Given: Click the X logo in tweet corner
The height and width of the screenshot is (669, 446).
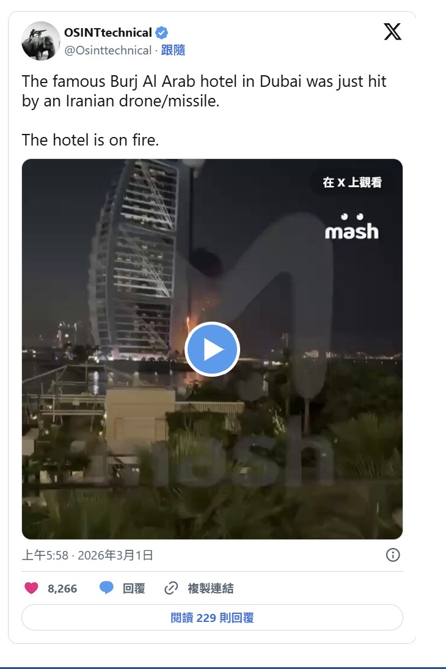Looking at the screenshot, I should [392, 32].
